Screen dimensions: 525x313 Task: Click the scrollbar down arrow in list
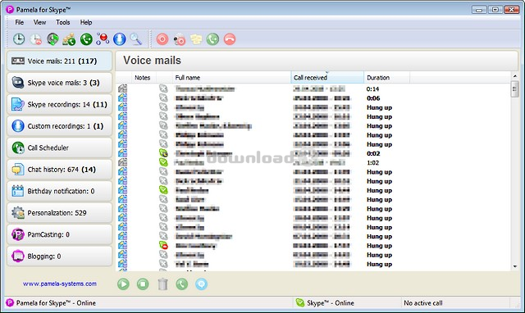point(515,266)
